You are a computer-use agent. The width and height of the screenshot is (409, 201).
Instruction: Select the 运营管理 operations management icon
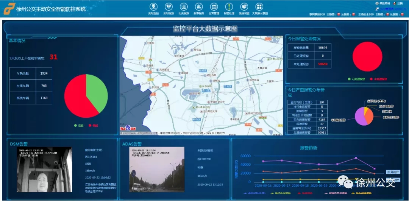(x=214, y=7)
